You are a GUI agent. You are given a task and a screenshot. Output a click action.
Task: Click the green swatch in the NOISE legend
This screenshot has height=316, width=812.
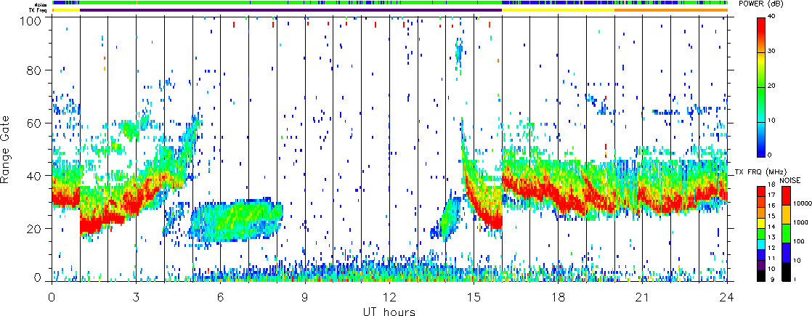point(786,234)
